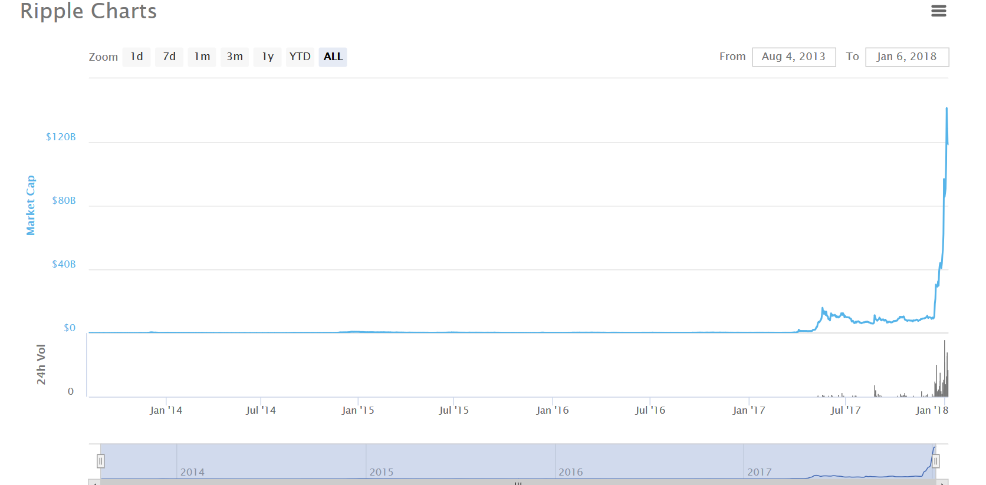Zoom chart to 1y
The height and width of the screenshot is (485, 986).
point(267,57)
